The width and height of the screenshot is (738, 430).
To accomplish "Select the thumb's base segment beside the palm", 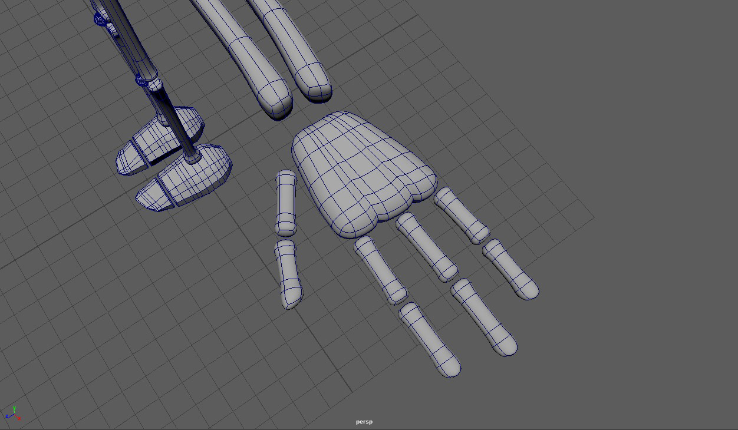I will point(286,203).
